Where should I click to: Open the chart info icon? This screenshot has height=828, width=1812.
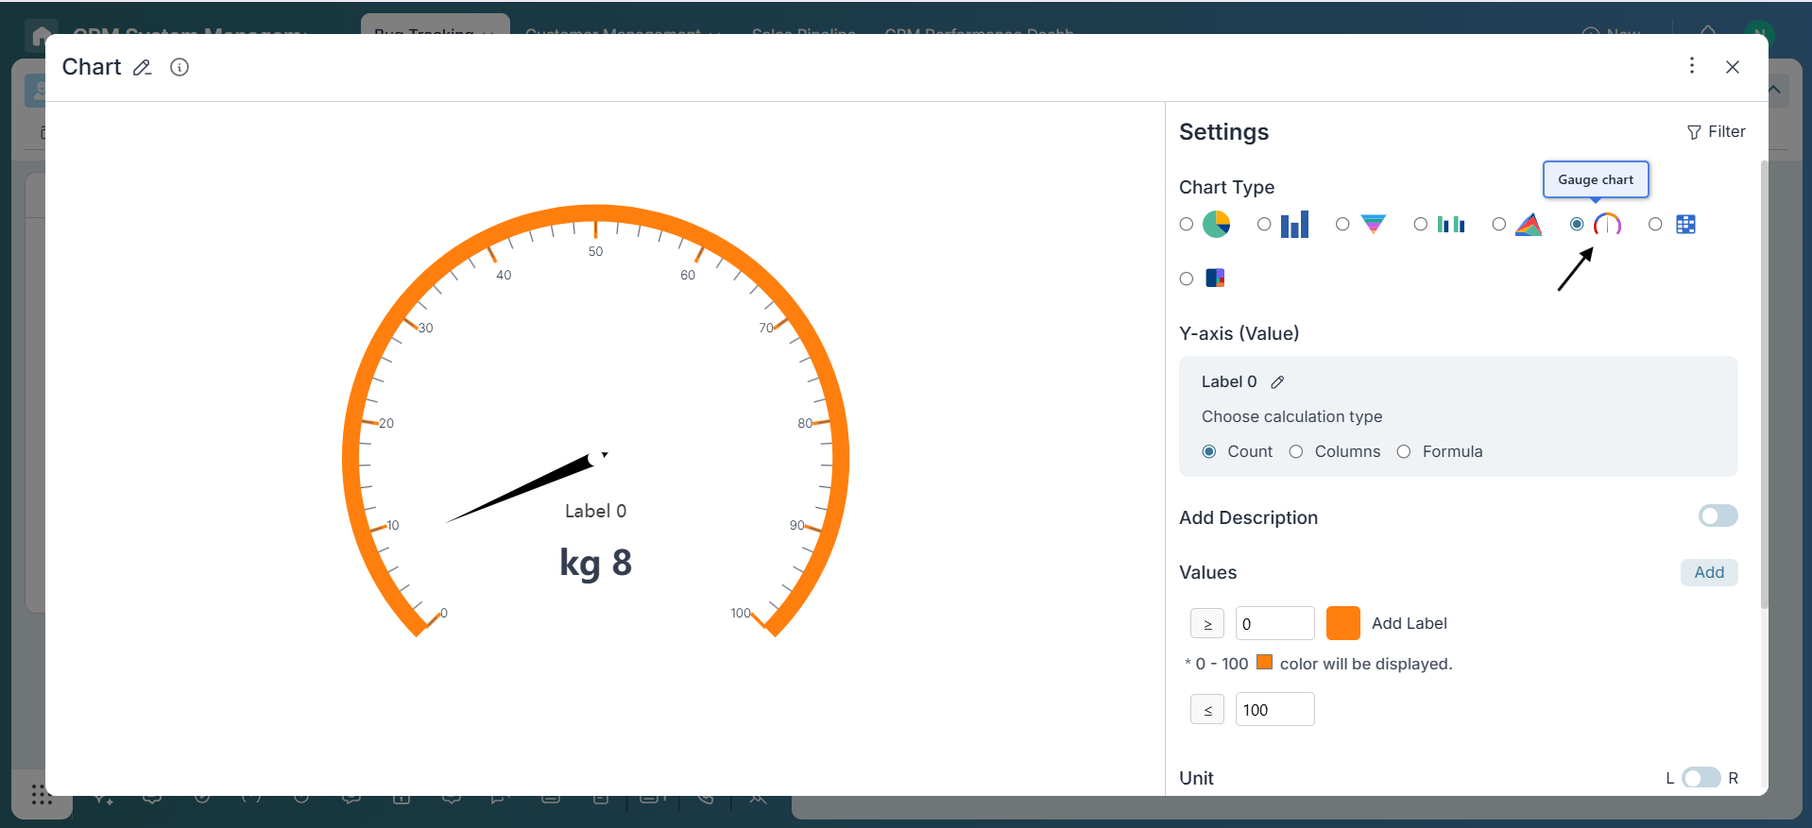point(179,67)
